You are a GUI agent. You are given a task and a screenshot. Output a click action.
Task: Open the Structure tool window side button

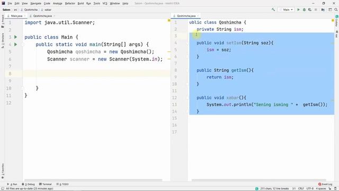pos(3,41)
